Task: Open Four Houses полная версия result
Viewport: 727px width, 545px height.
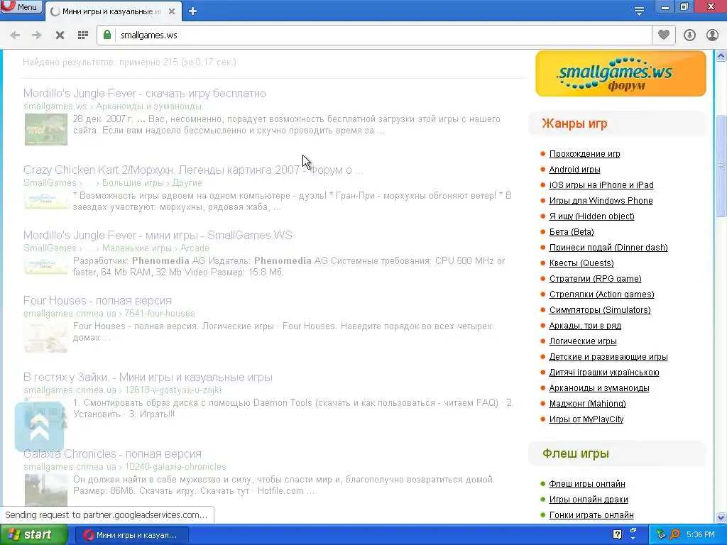Action: point(97,301)
